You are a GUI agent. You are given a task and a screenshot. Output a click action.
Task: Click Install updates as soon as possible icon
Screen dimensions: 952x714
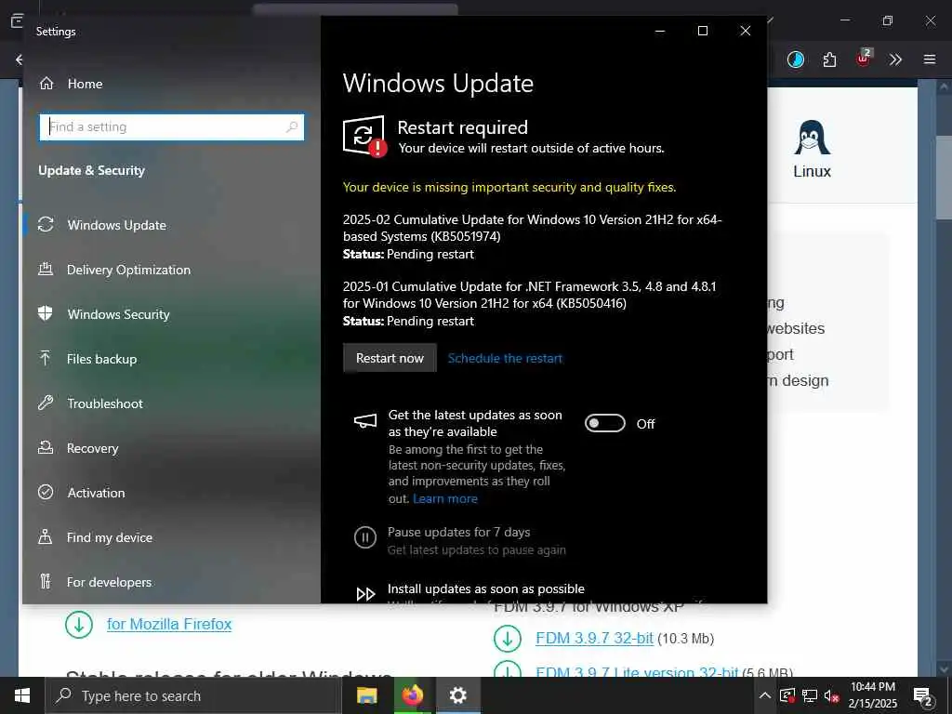click(365, 594)
